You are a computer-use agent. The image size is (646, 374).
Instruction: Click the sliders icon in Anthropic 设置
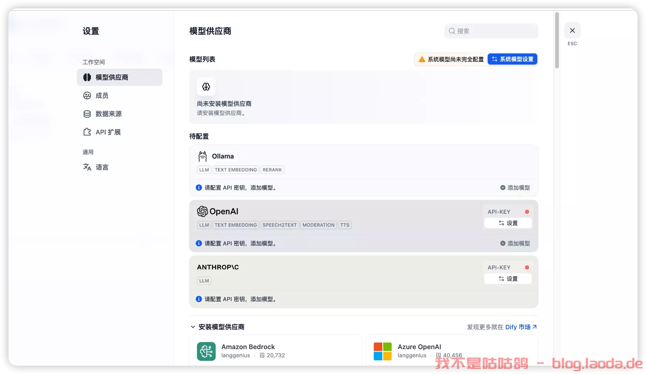501,279
